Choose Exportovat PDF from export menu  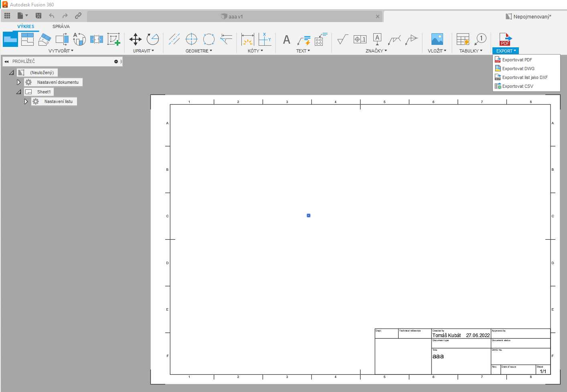[x=517, y=60]
